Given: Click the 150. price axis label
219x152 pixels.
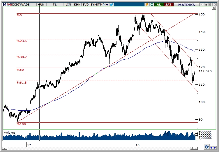Looking at the screenshot, I should 202,14.
